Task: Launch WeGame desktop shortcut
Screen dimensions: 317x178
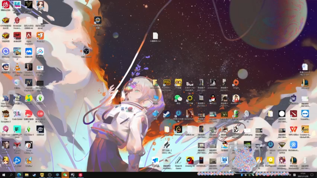Action: [178, 130]
